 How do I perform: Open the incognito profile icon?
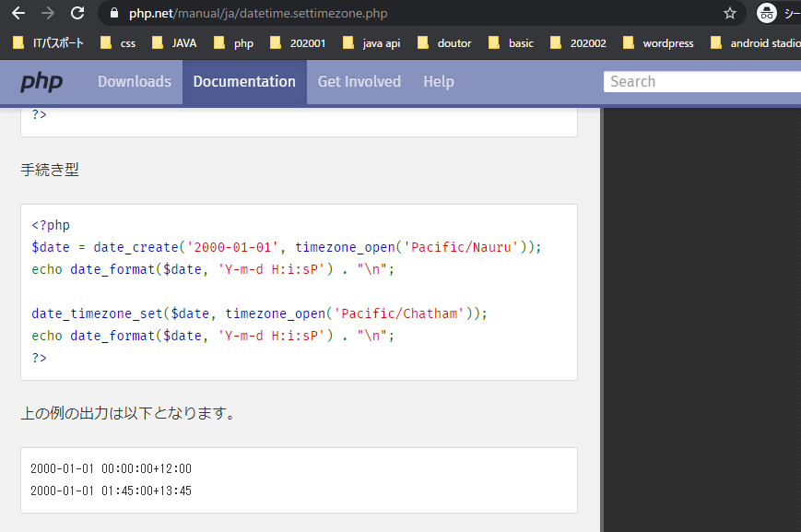pyautogui.click(x=766, y=13)
